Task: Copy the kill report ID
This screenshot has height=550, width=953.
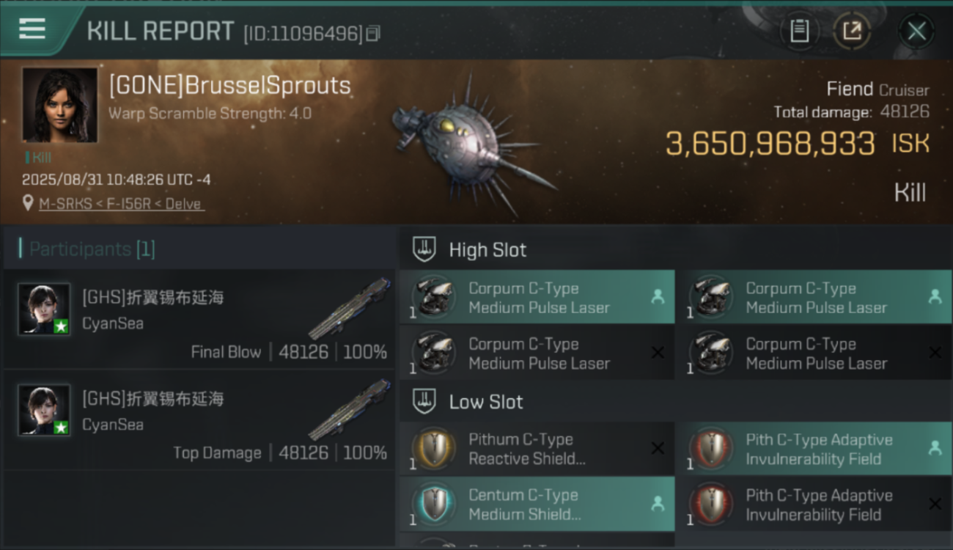Action: [x=373, y=34]
